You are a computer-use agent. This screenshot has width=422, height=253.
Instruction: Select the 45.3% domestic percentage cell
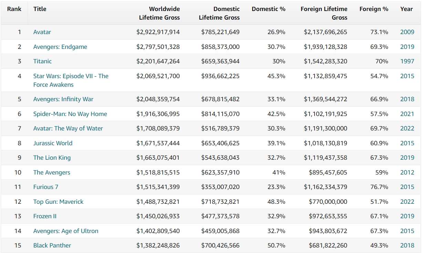pos(276,76)
